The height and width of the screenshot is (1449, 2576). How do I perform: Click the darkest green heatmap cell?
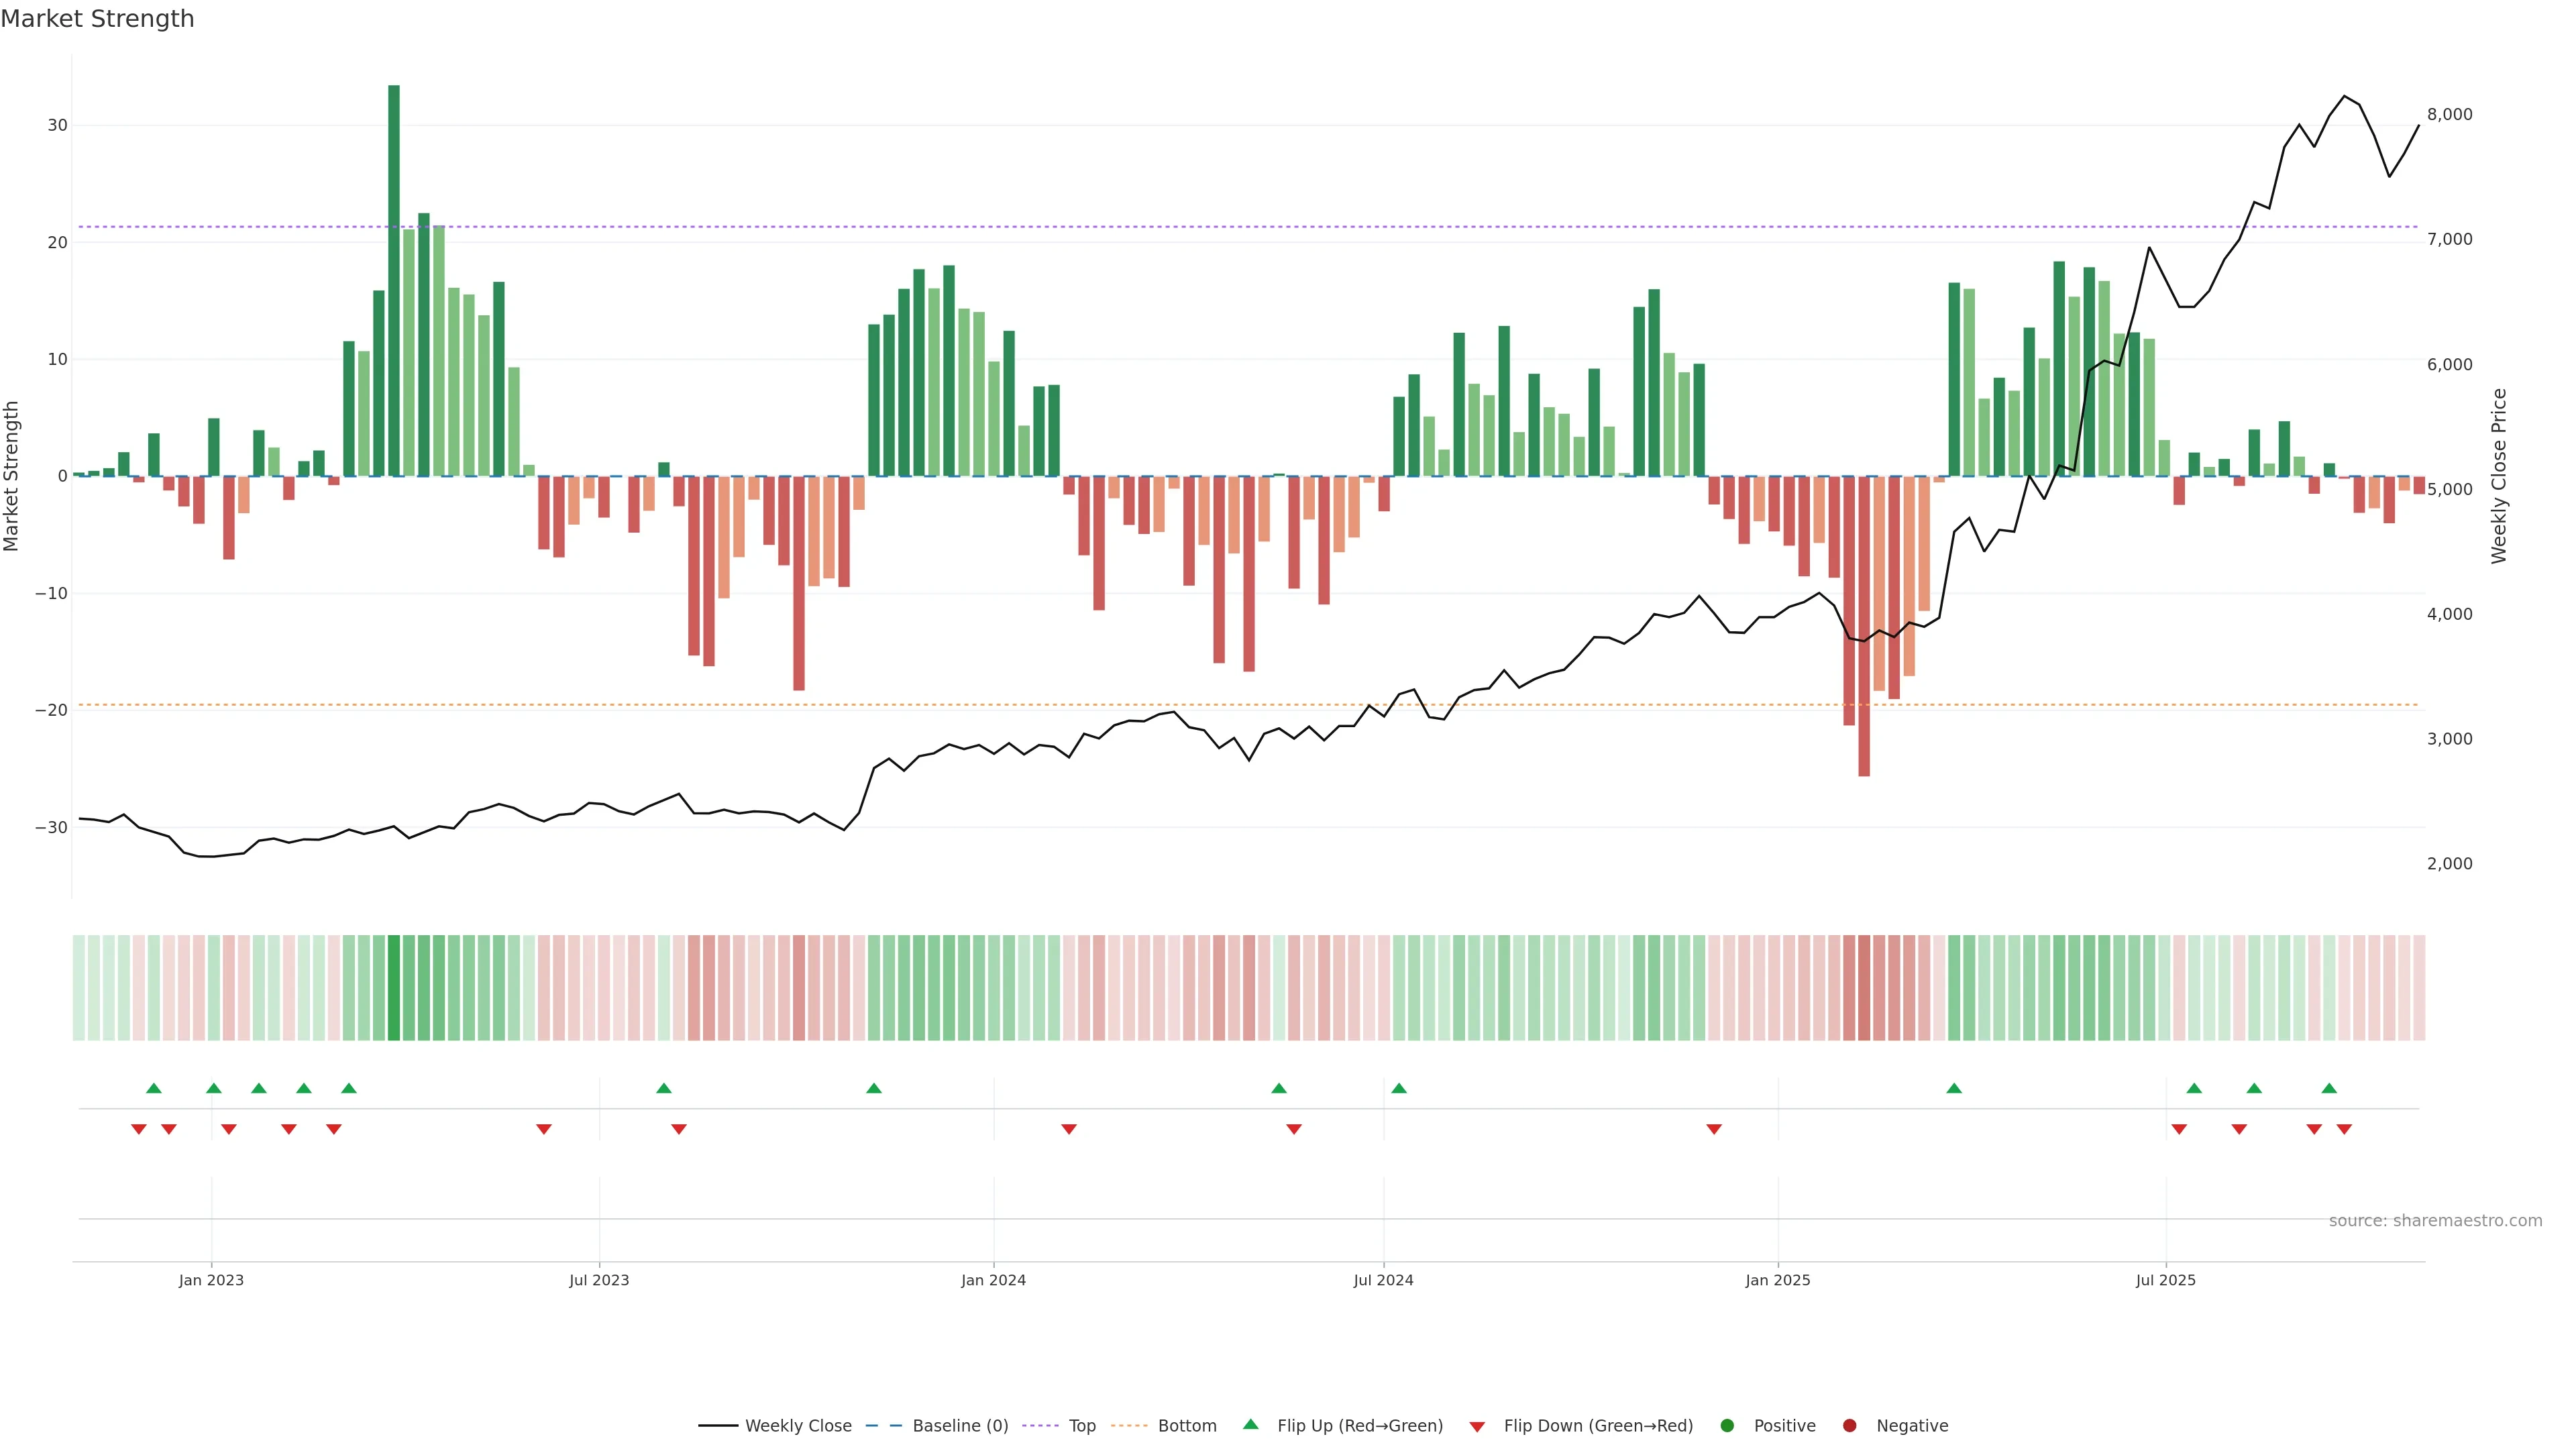click(394, 988)
